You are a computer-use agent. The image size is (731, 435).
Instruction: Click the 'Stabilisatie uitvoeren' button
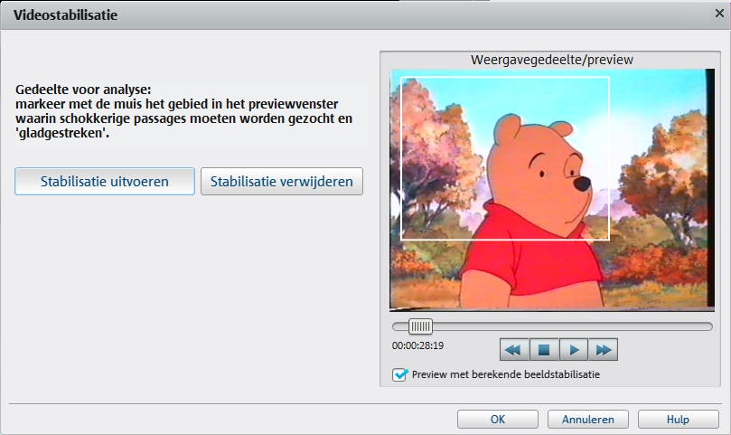pyautogui.click(x=105, y=182)
